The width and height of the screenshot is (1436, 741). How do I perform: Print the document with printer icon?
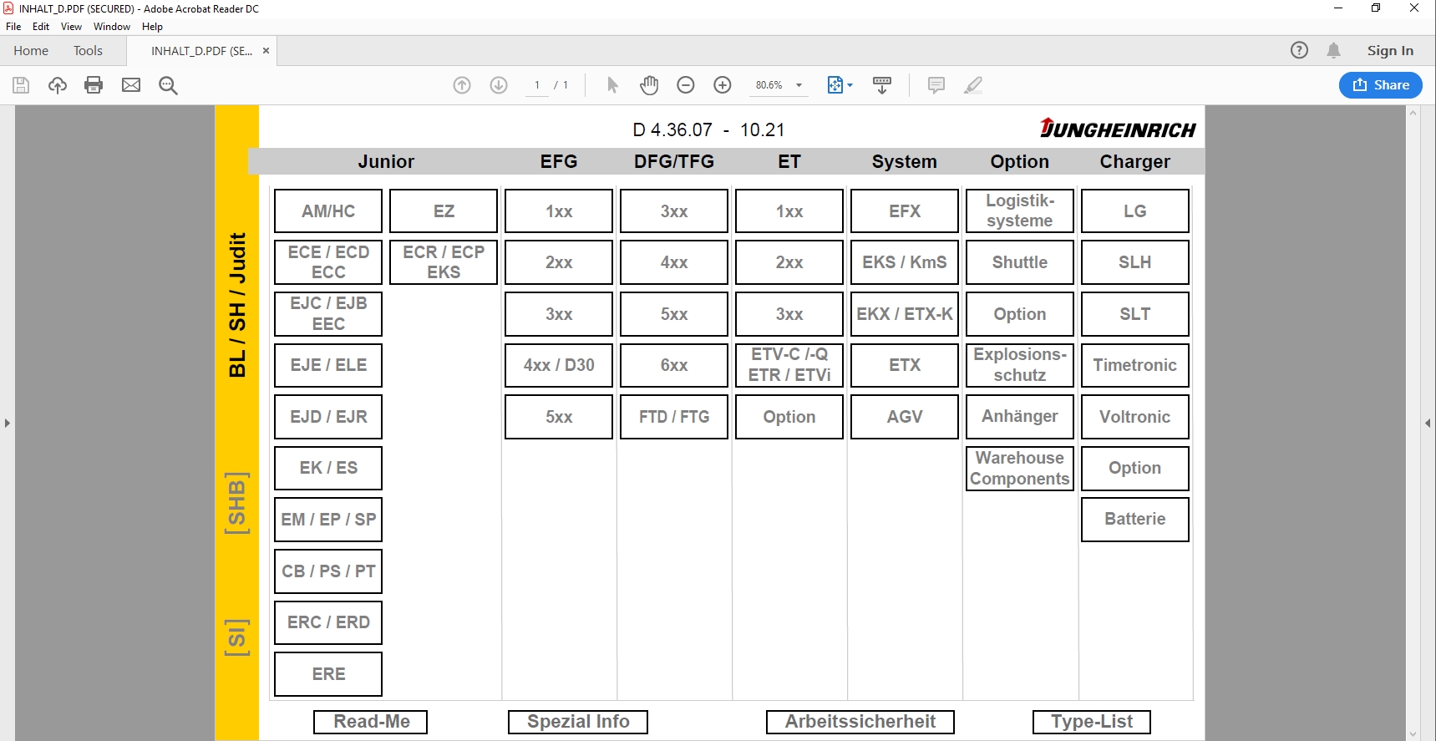94,85
